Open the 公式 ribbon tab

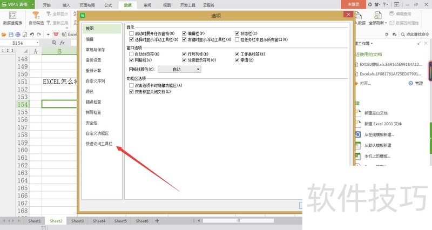[x=109, y=5]
